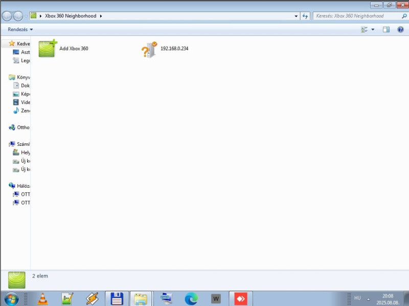Open the computer keyboard taskbar icon

[167, 299]
